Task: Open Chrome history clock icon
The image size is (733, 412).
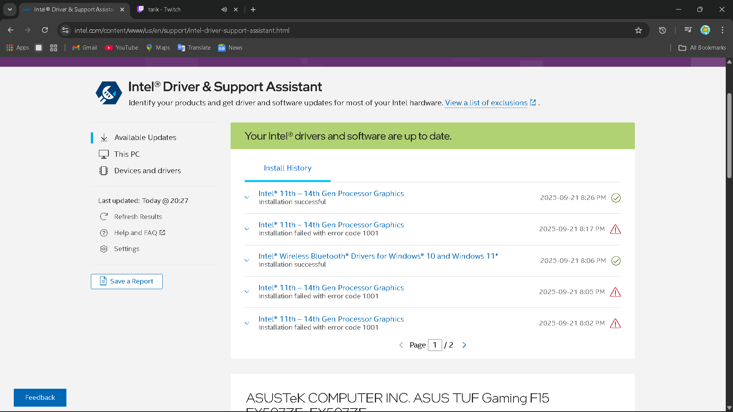Action: click(662, 30)
